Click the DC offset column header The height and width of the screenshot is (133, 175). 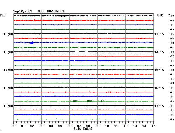click(x=170, y=15)
